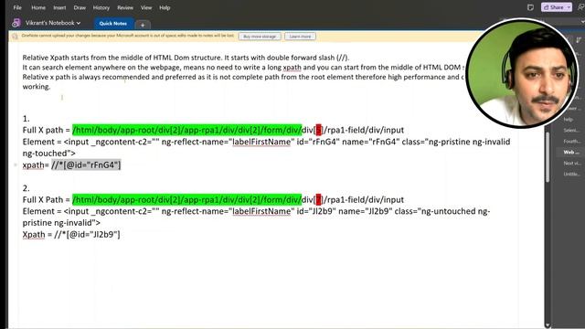Image resolution: width=585 pixels, height=329 pixels.
Task: Click the 'Relative Xpath starts from' first line
Action: (186, 58)
